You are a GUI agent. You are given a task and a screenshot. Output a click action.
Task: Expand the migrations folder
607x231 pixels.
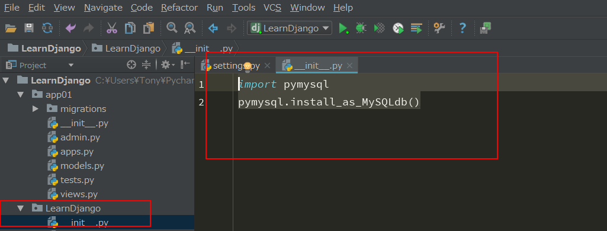[x=35, y=109]
